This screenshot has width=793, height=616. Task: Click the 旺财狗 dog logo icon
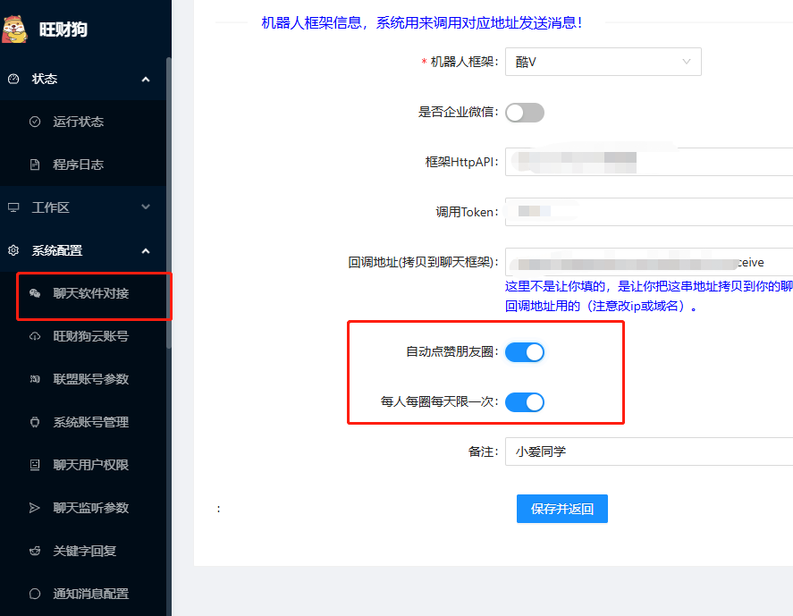tap(15, 29)
